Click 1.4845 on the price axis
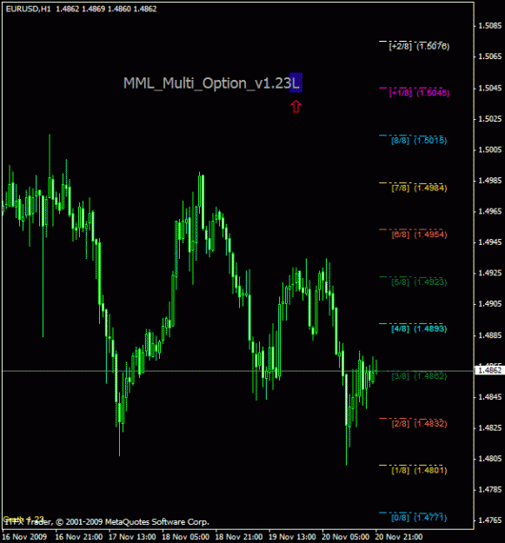 tap(489, 397)
